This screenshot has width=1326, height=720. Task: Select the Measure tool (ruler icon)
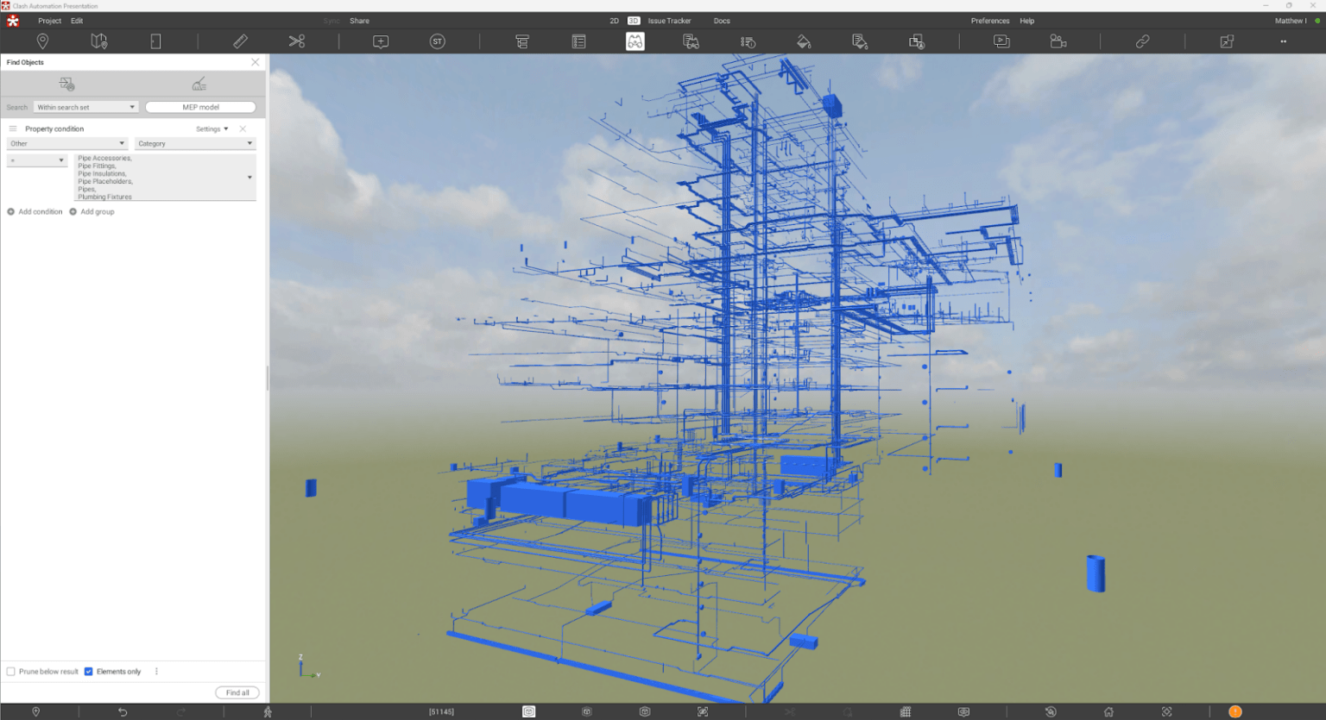pyautogui.click(x=240, y=41)
